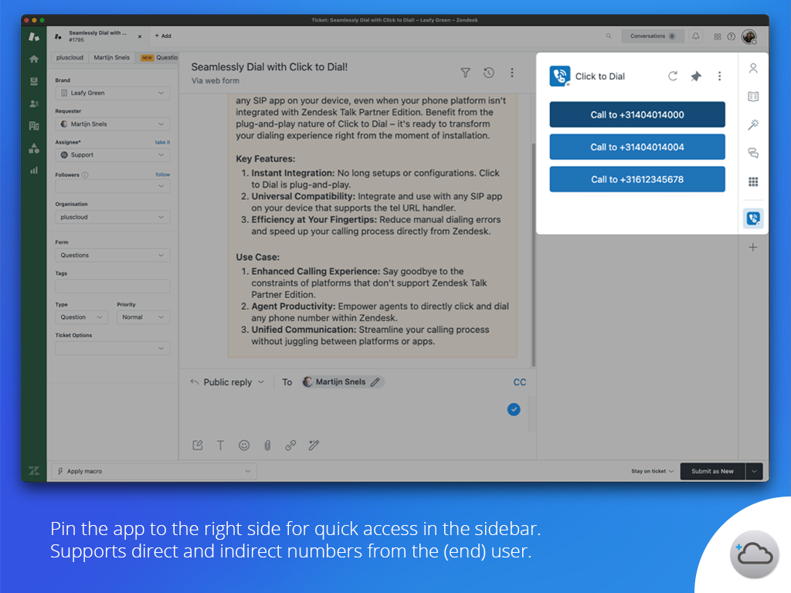Open Click to Dial three-dot options menu
The image size is (791, 593).
pyautogui.click(x=719, y=76)
